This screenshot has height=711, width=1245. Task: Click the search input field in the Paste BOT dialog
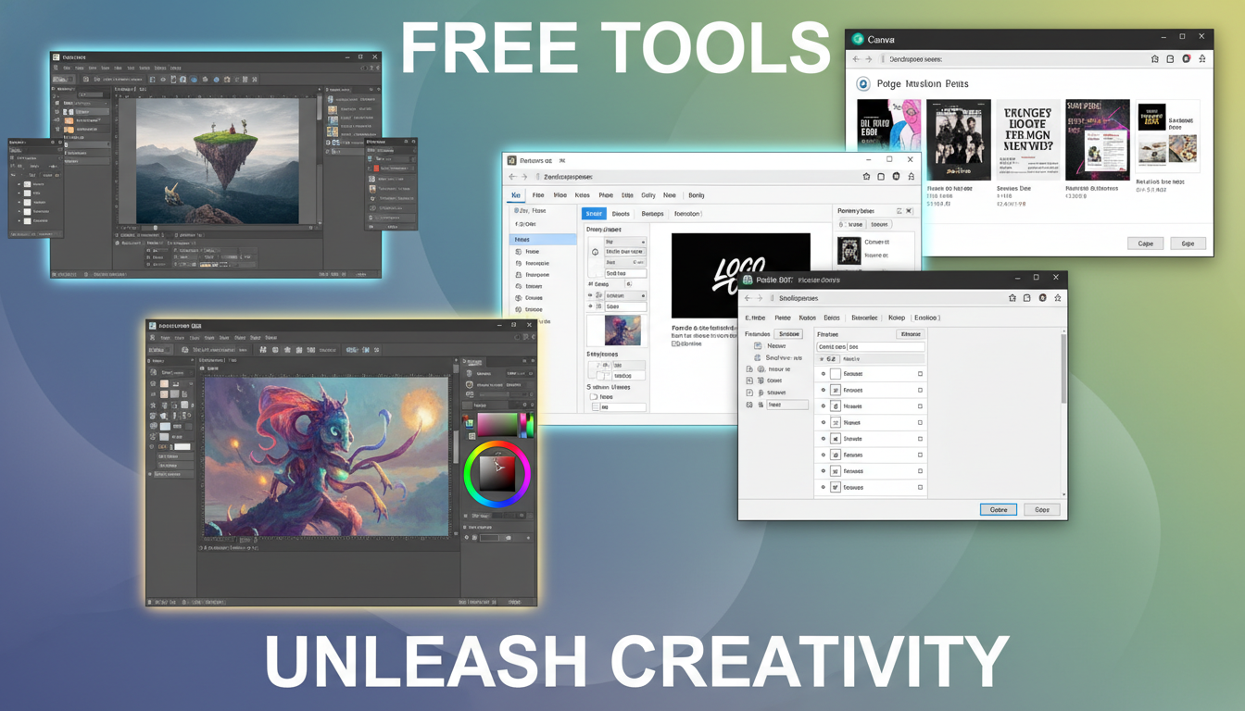(869, 347)
